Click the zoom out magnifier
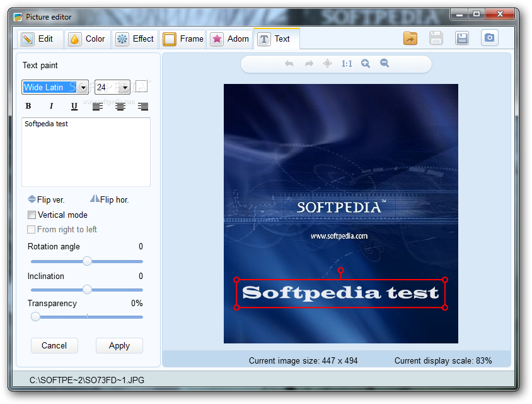 coord(385,63)
